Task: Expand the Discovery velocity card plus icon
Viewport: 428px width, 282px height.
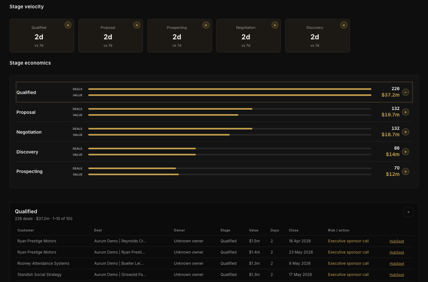Action: [x=344, y=25]
